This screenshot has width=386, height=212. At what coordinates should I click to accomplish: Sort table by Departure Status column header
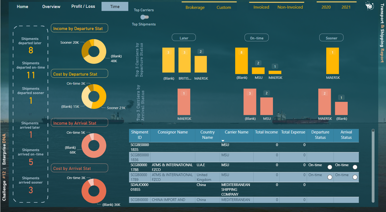[320, 135]
